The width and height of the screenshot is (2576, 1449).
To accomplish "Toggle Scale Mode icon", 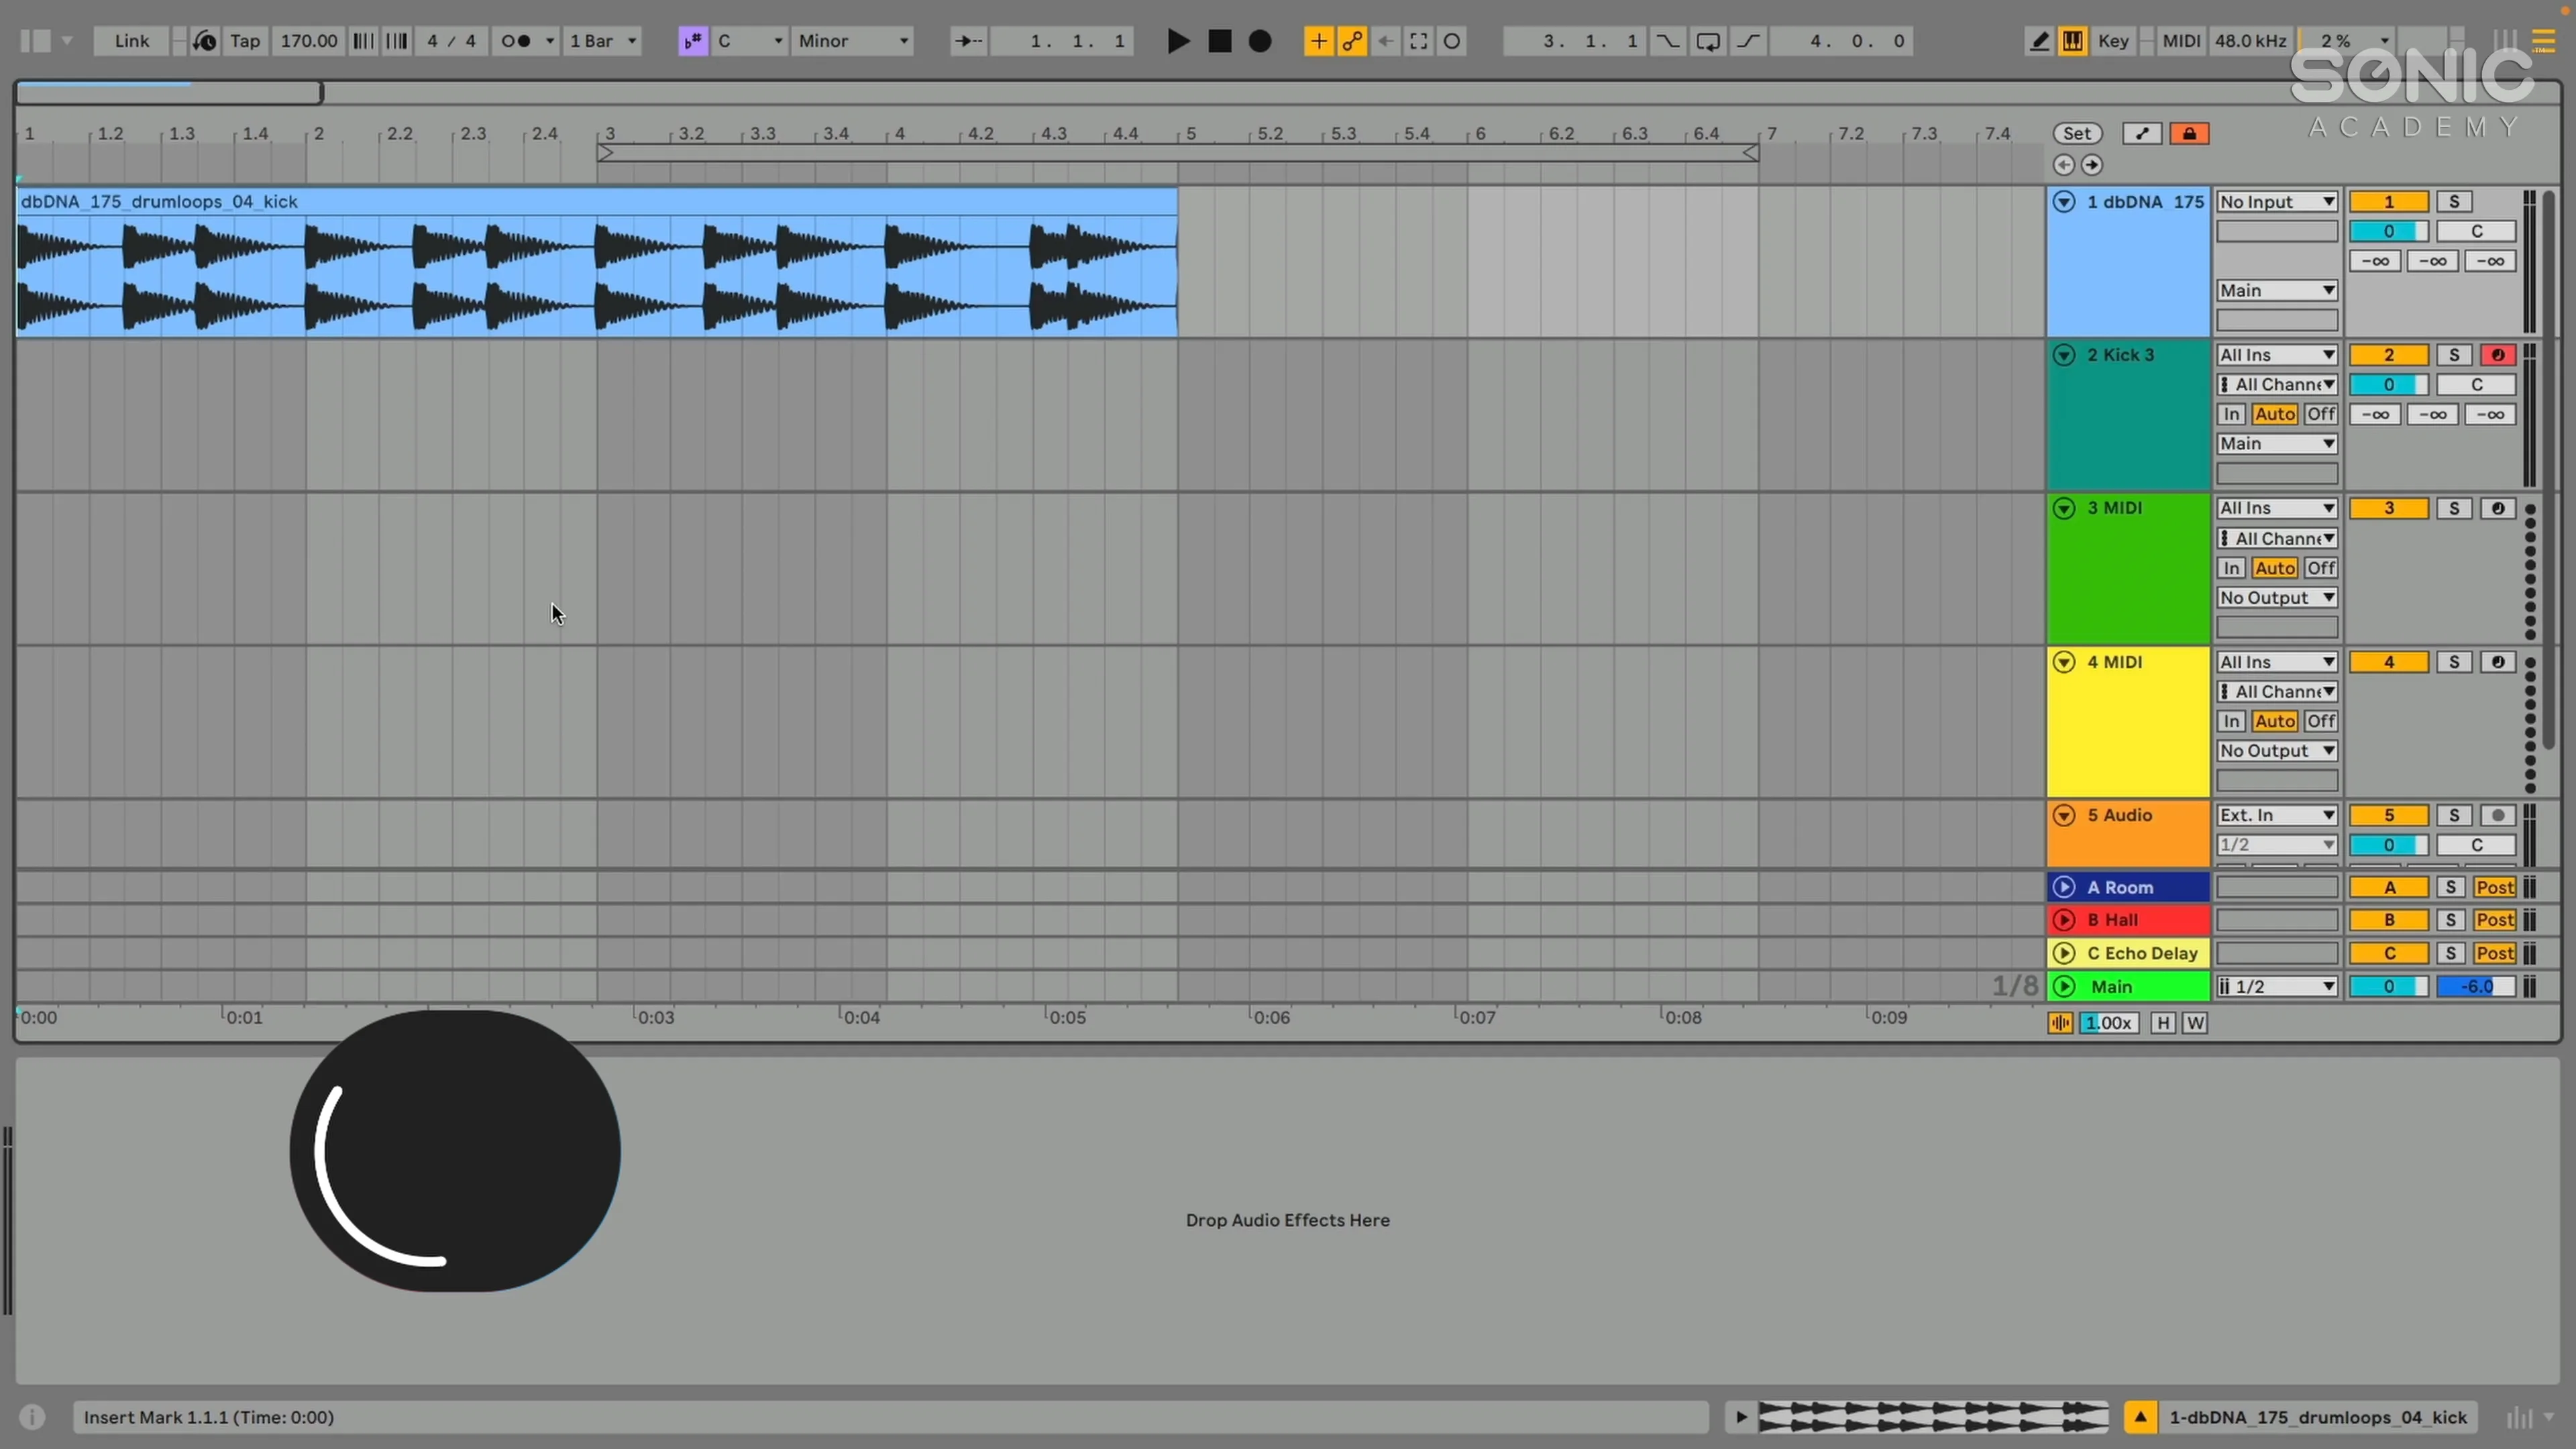I will click(x=692, y=41).
